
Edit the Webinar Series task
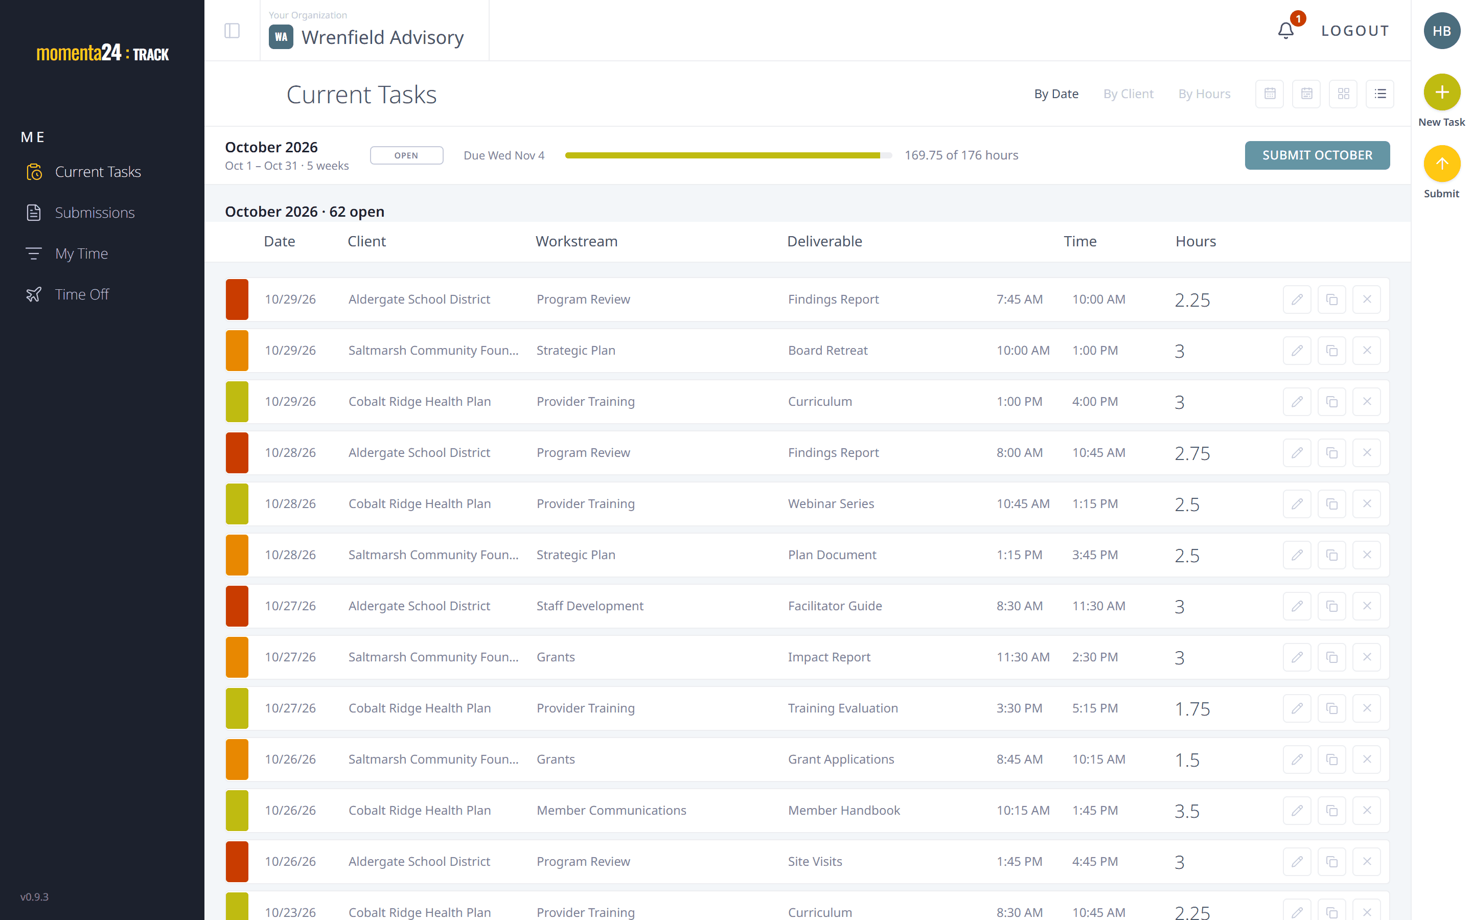[1297, 504]
